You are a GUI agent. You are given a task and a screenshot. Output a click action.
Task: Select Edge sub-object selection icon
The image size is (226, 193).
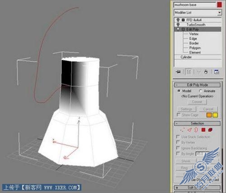click(x=189, y=130)
